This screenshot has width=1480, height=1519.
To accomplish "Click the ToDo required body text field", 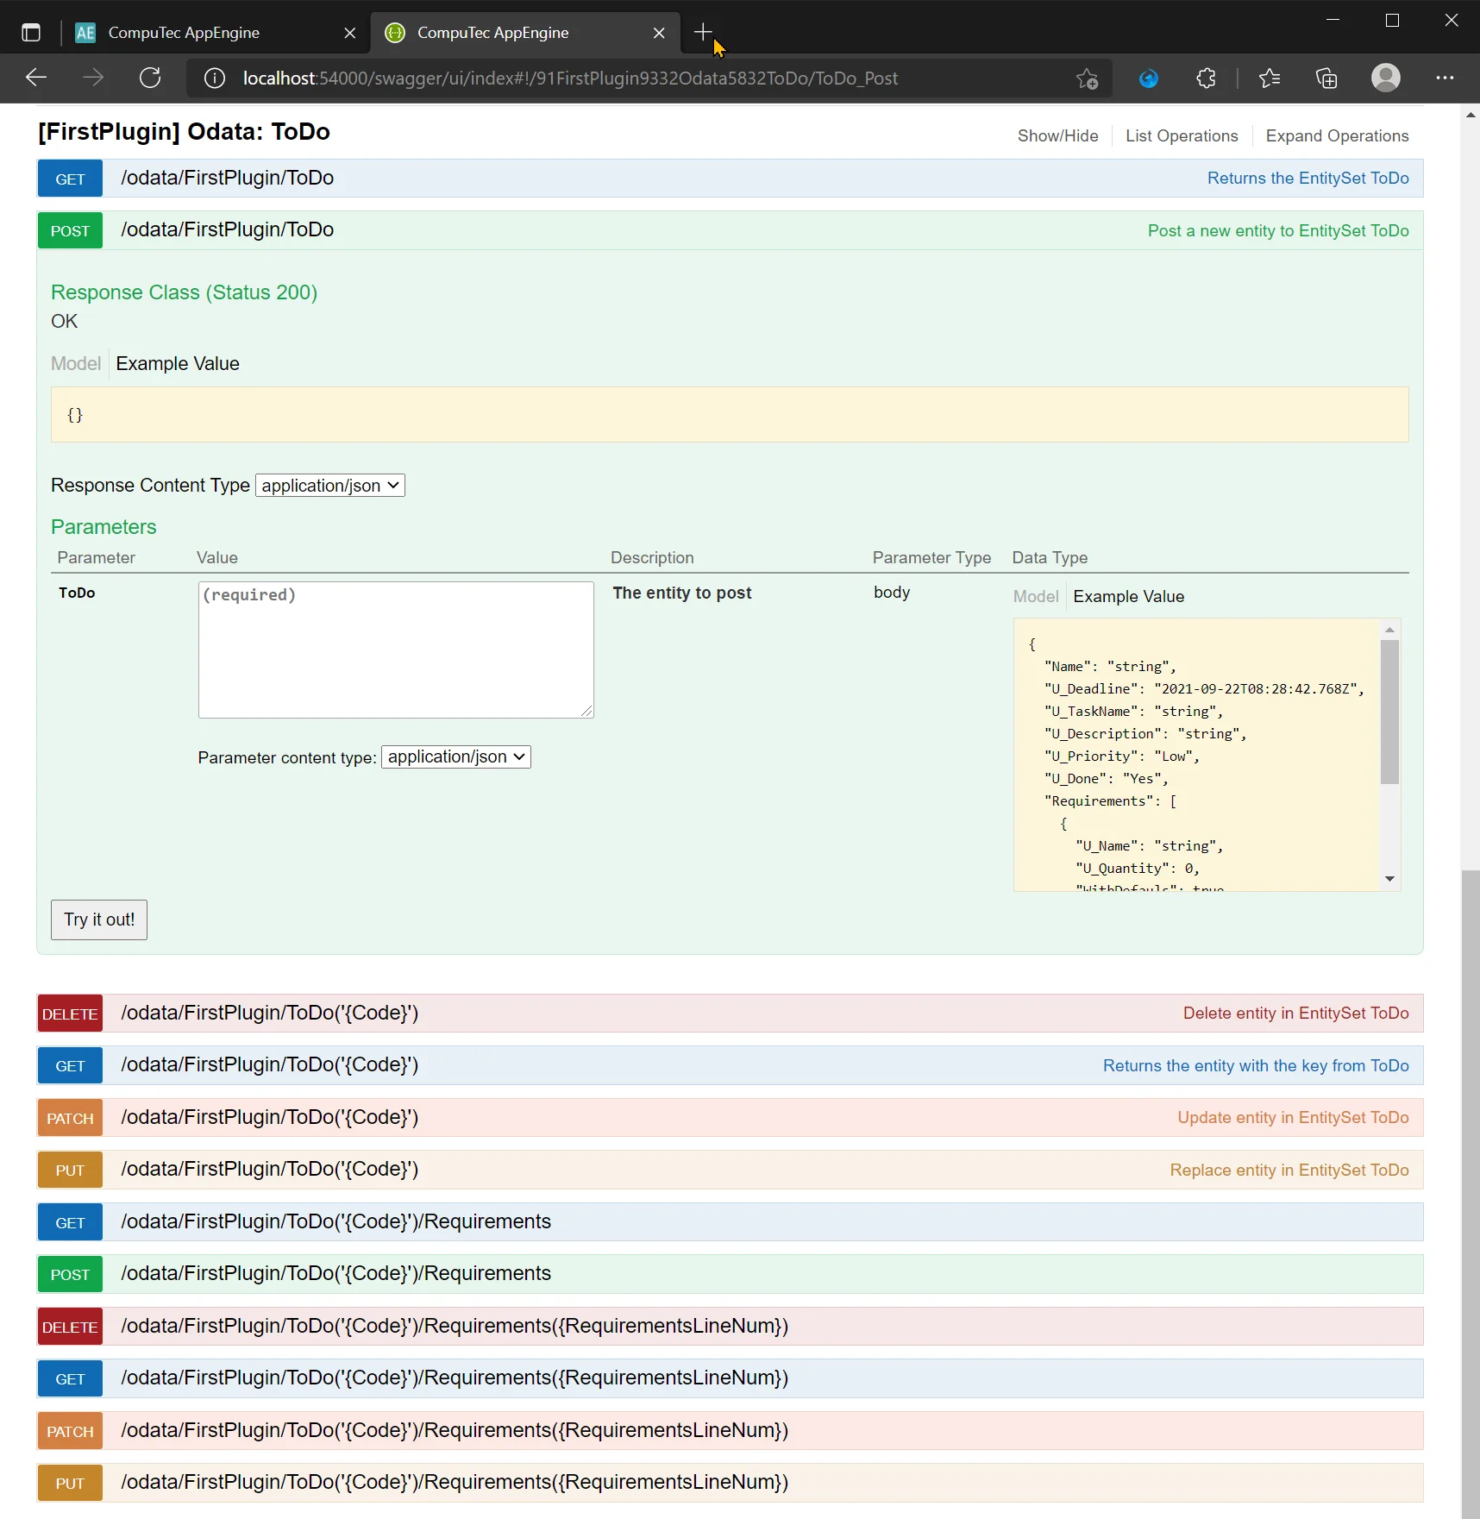I will (x=396, y=650).
